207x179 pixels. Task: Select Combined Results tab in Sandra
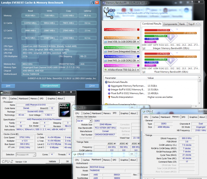coord(152,24)
